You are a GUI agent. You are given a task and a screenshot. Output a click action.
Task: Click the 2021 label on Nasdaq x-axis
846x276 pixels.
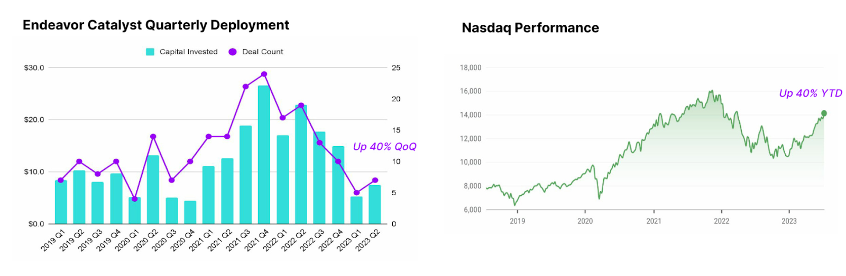[x=654, y=221]
